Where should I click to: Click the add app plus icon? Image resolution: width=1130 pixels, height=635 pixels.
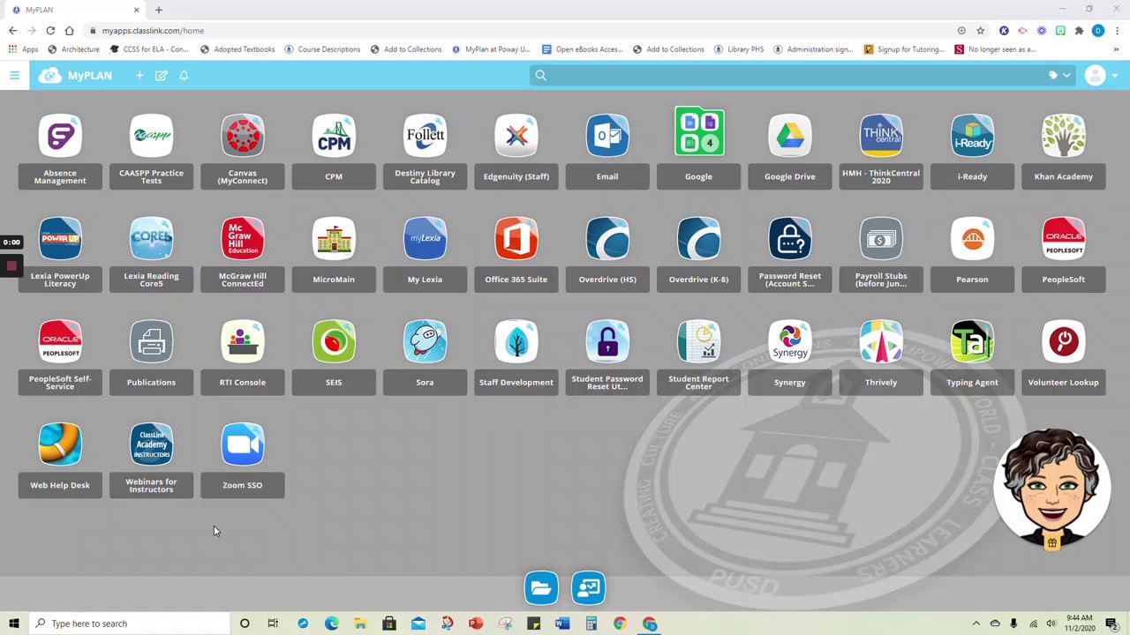pyautogui.click(x=139, y=76)
